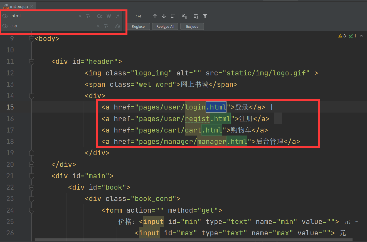This screenshot has height=242, width=367.
Task: Click in the .jsp replace input
Action: 51,26
